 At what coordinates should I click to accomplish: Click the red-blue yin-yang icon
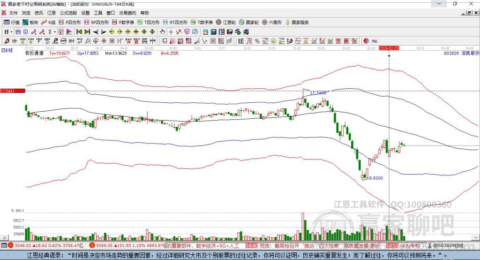[366, 41]
